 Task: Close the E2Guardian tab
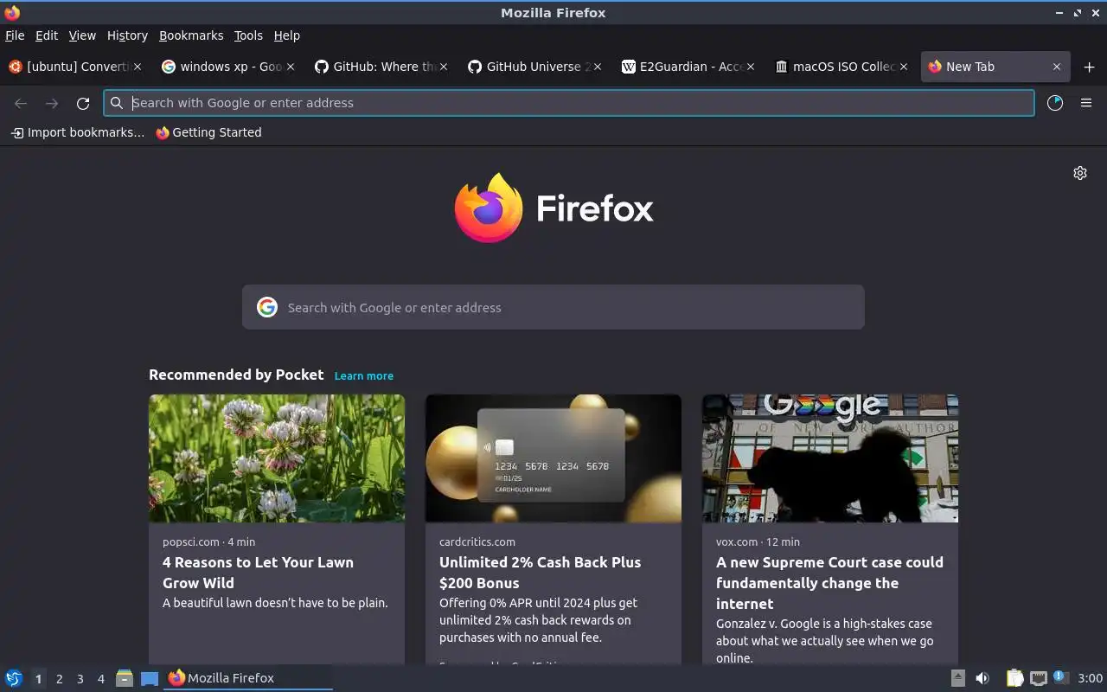point(751,67)
